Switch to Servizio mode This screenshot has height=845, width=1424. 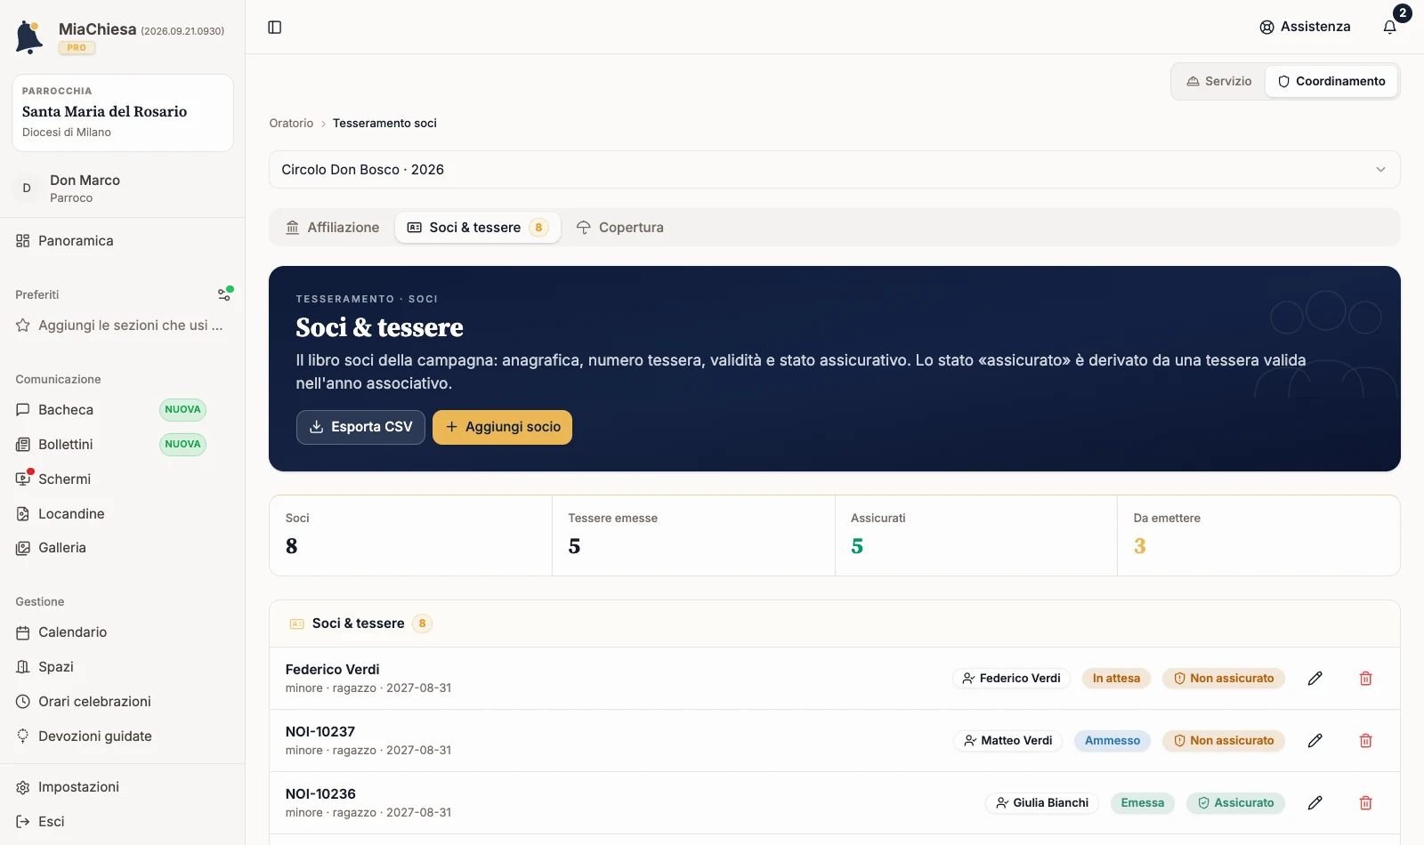click(x=1219, y=81)
